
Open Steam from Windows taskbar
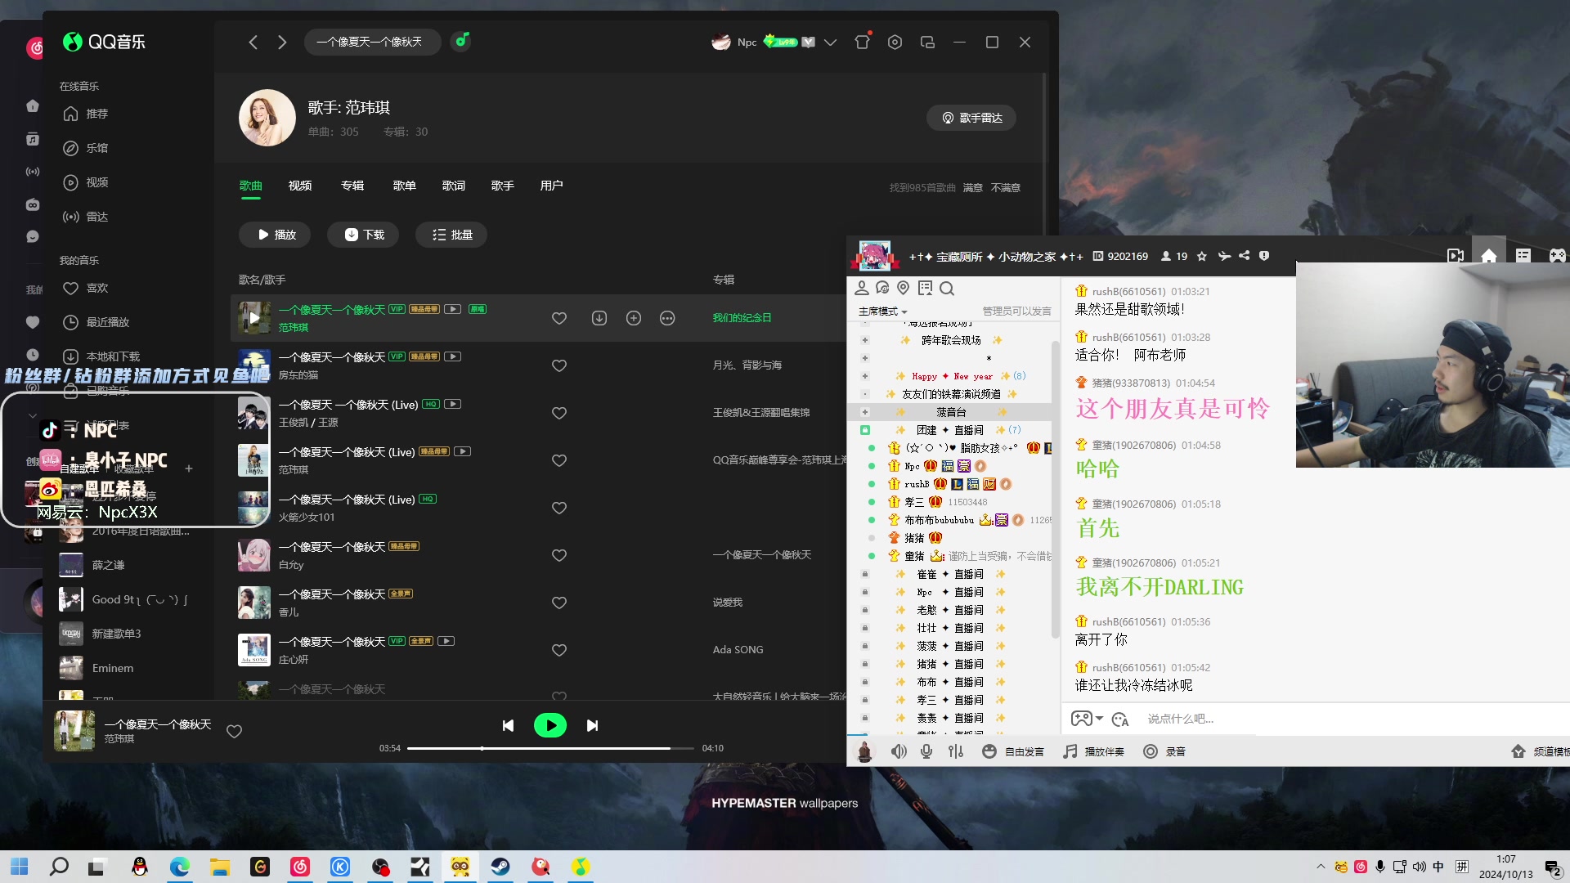[x=500, y=867]
